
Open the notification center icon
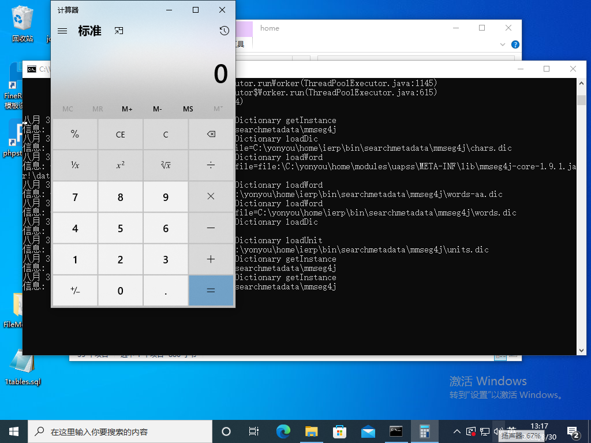coord(573,431)
